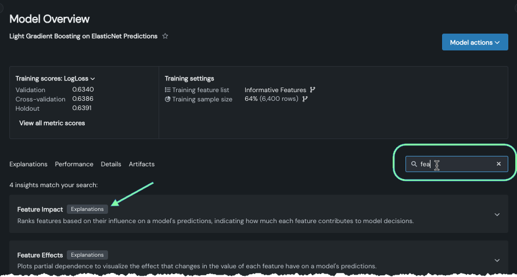Click the Informative Features list name
517x277 pixels.
click(x=275, y=90)
